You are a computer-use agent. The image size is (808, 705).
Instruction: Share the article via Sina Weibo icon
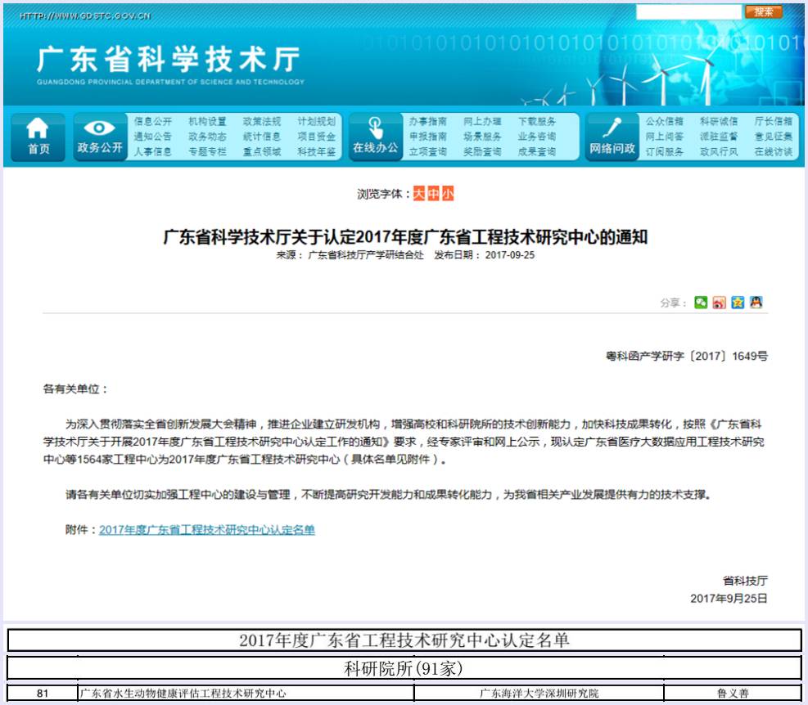720,303
